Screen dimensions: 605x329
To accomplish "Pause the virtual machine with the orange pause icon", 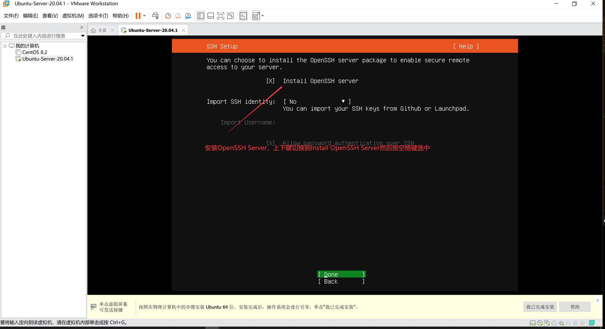I will point(138,16).
